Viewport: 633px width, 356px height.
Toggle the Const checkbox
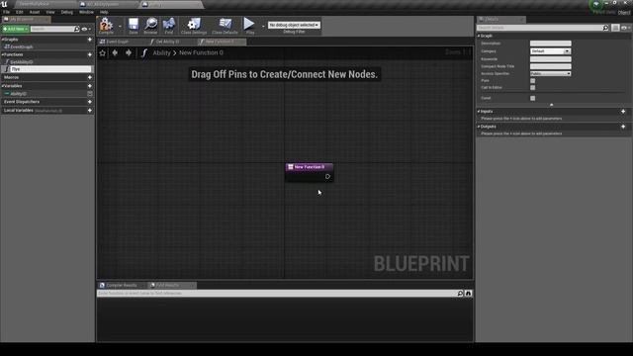[x=532, y=98]
